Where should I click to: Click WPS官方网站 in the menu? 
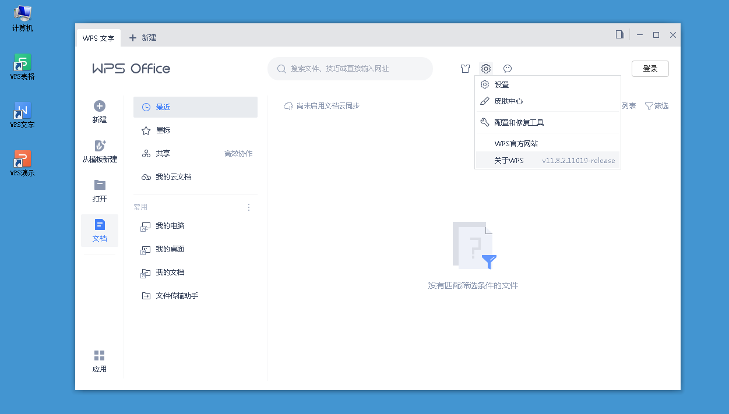(x=516, y=144)
